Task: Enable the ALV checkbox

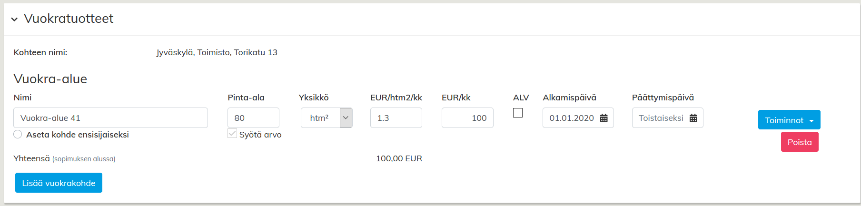Action: point(518,113)
